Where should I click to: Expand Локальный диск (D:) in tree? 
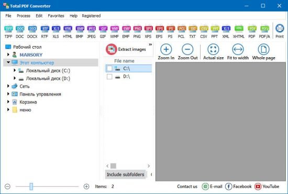[15, 78]
